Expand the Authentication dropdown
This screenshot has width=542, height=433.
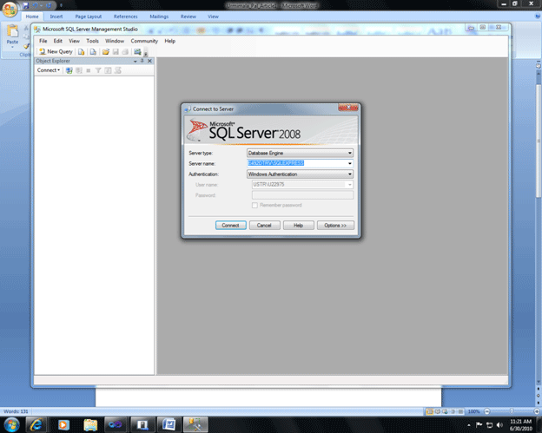pyautogui.click(x=349, y=174)
